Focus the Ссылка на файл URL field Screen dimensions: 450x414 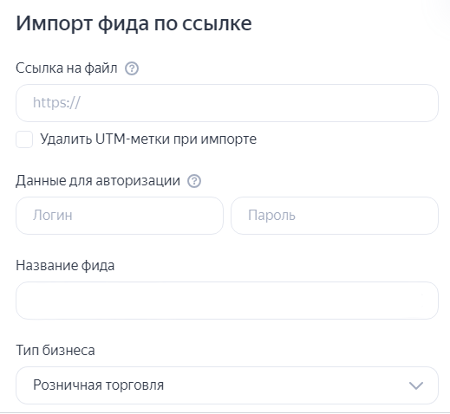click(227, 103)
